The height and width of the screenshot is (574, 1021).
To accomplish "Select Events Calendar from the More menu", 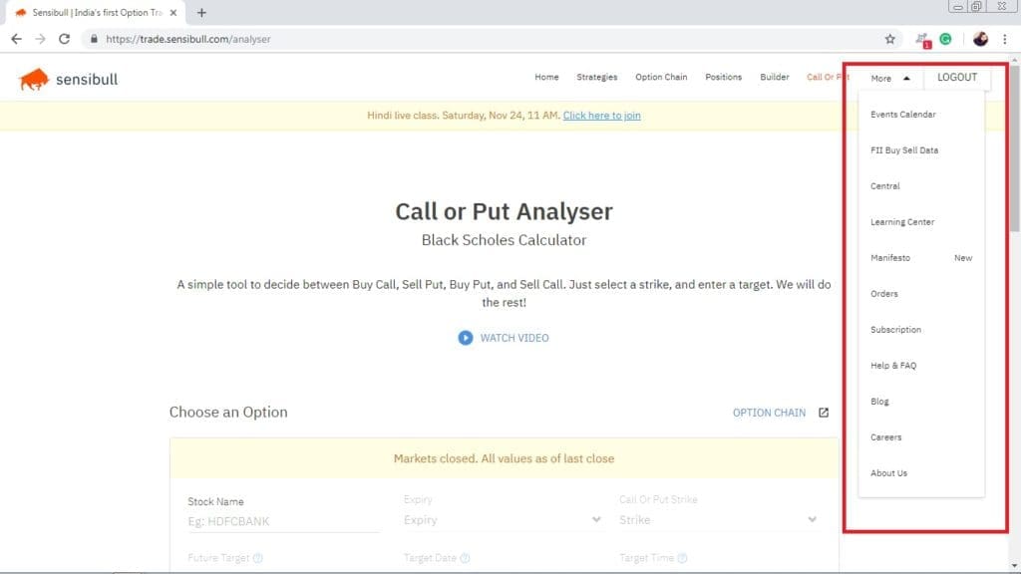I will [x=902, y=115].
